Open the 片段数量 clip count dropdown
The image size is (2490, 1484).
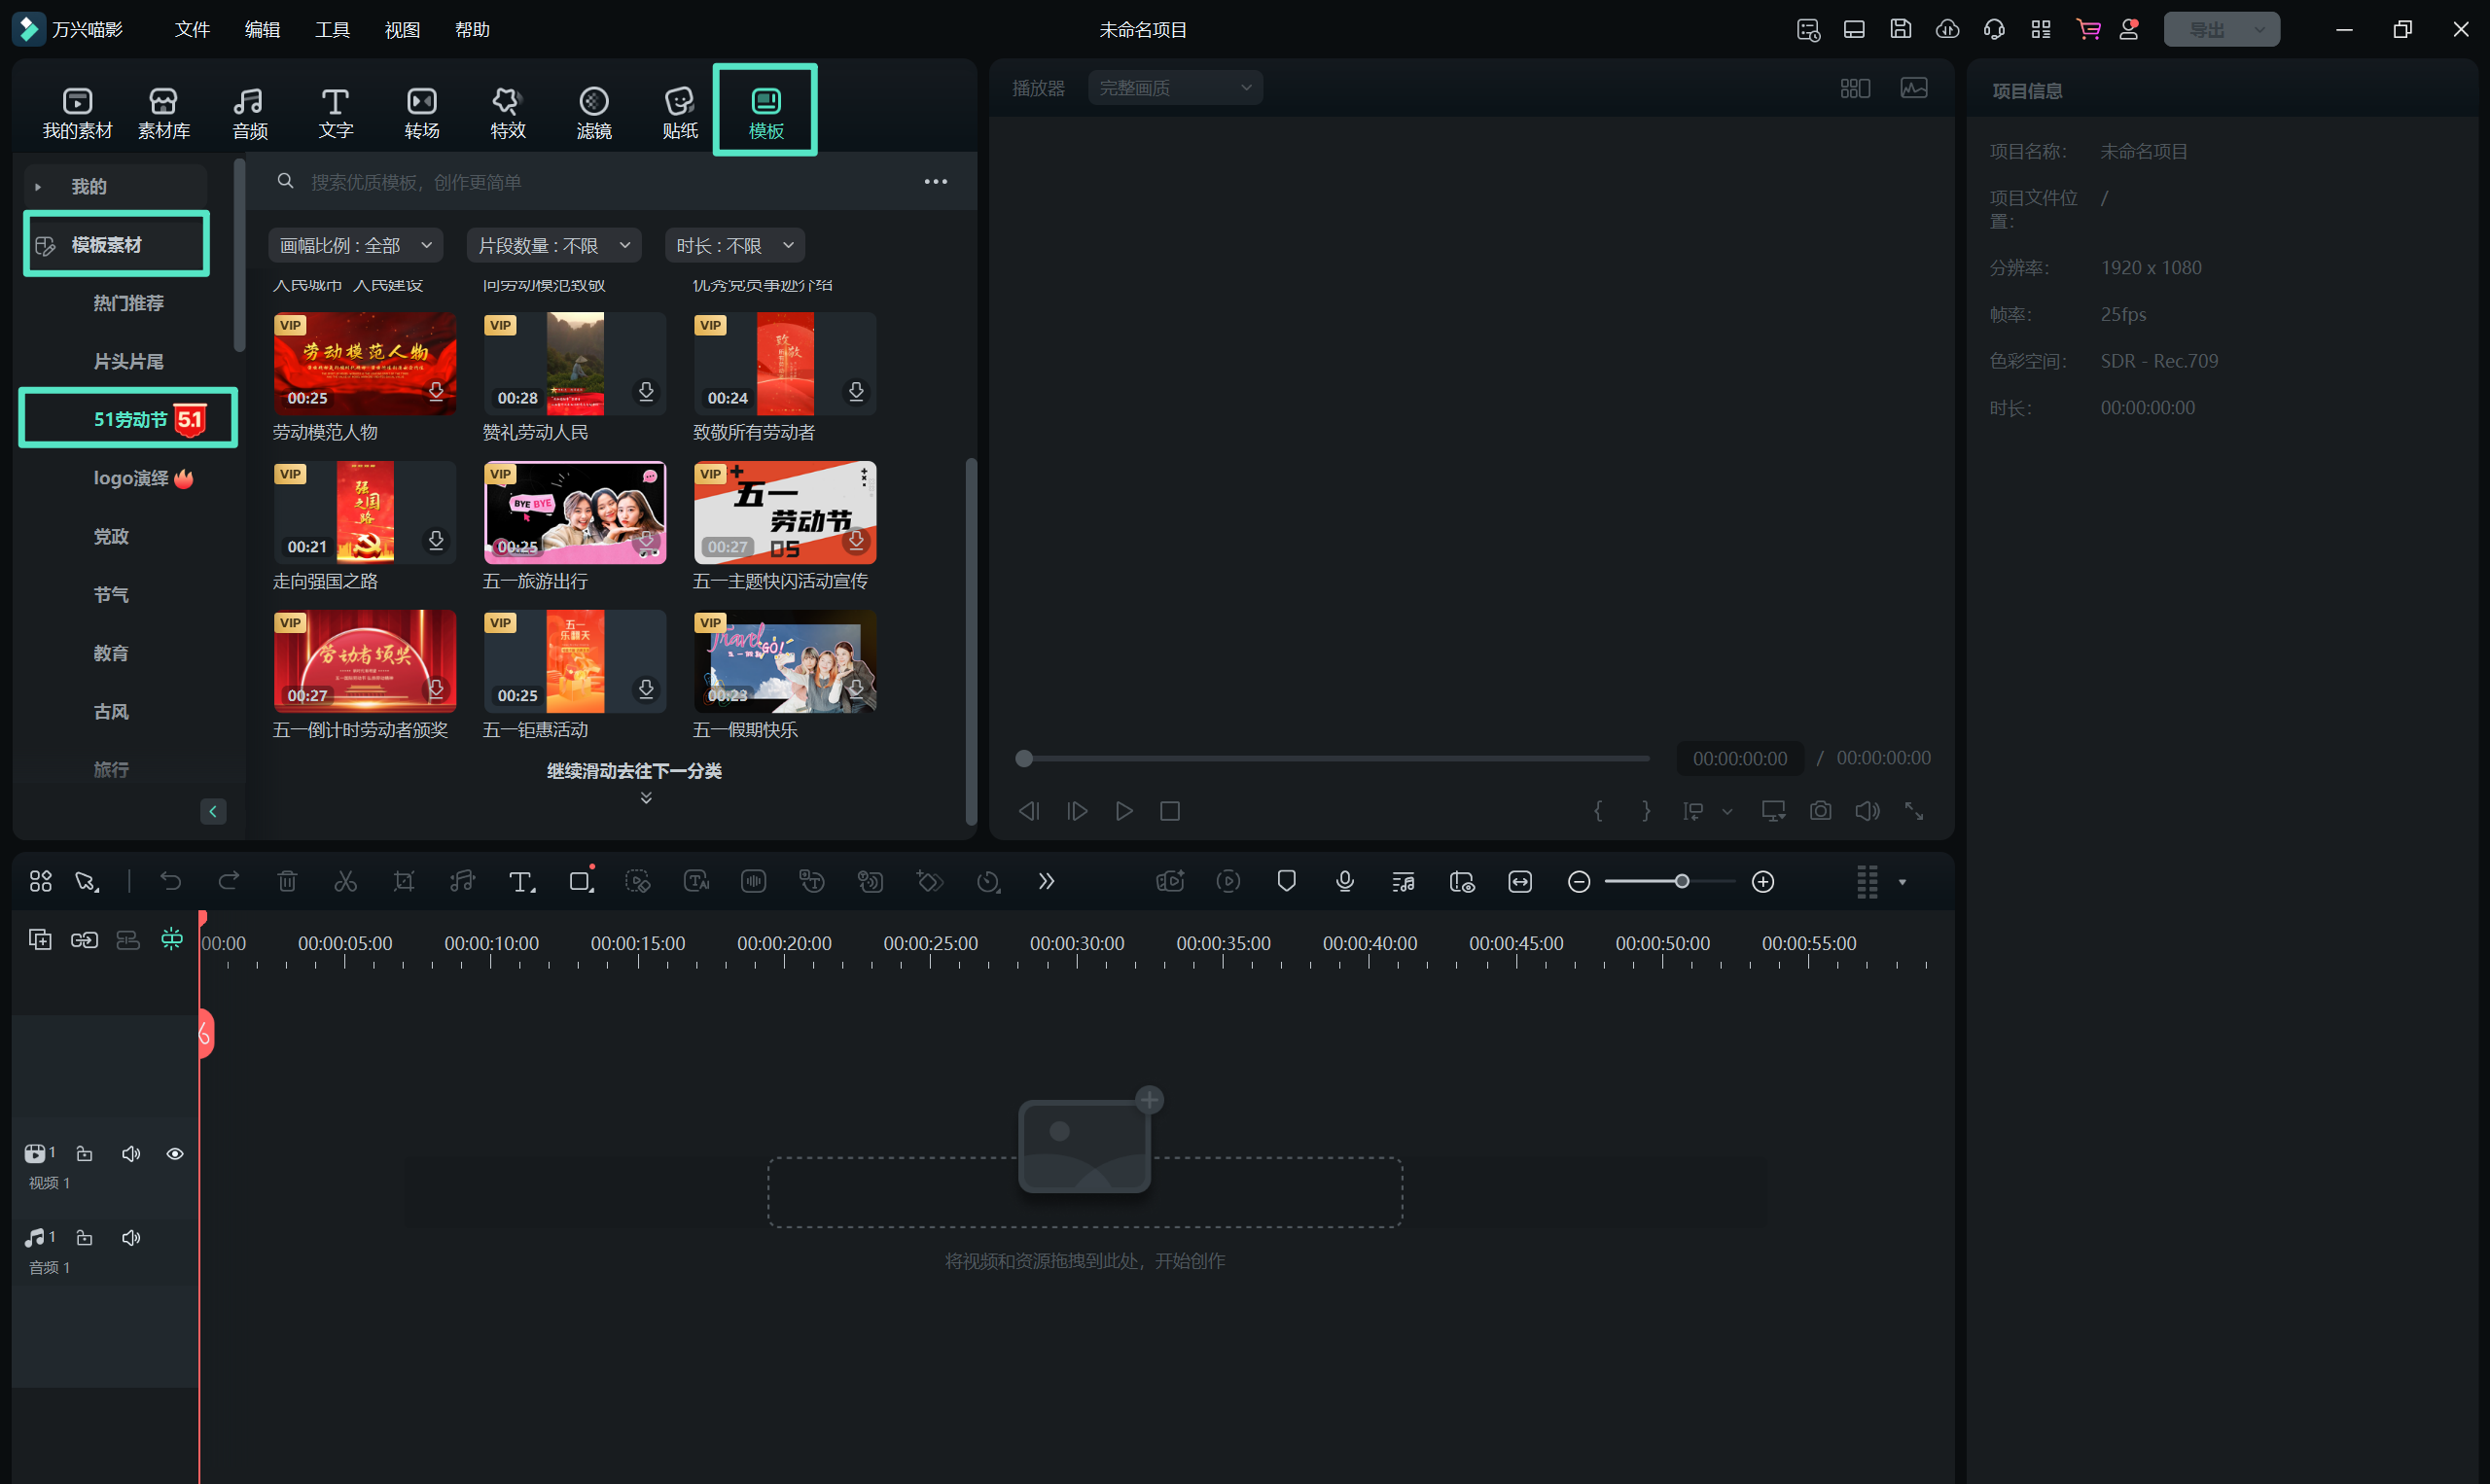pos(553,245)
